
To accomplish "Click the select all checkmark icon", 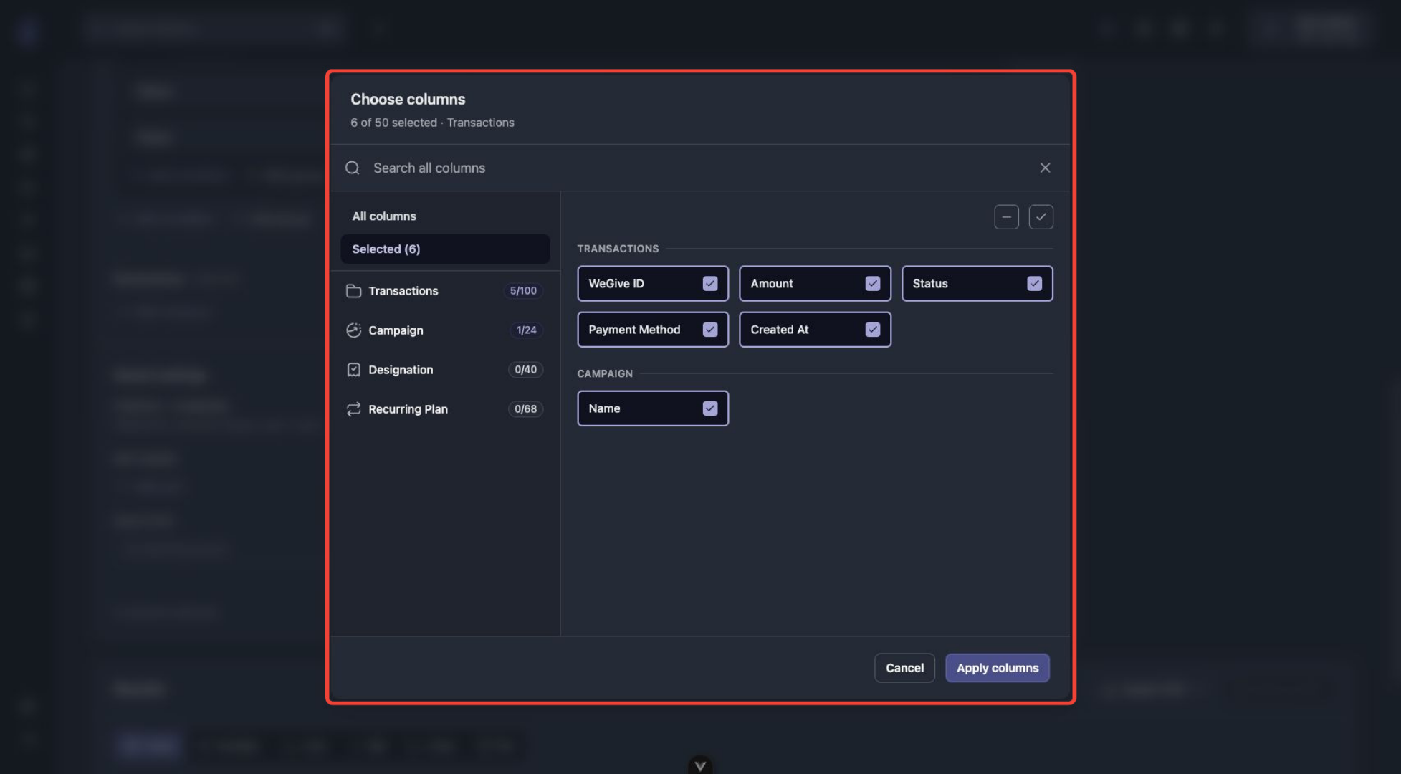I will [x=1041, y=217].
